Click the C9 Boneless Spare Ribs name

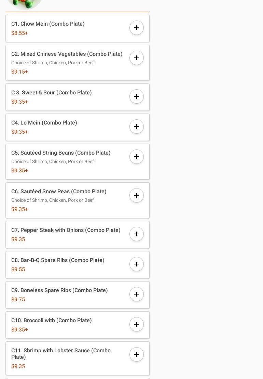[59, 290]
